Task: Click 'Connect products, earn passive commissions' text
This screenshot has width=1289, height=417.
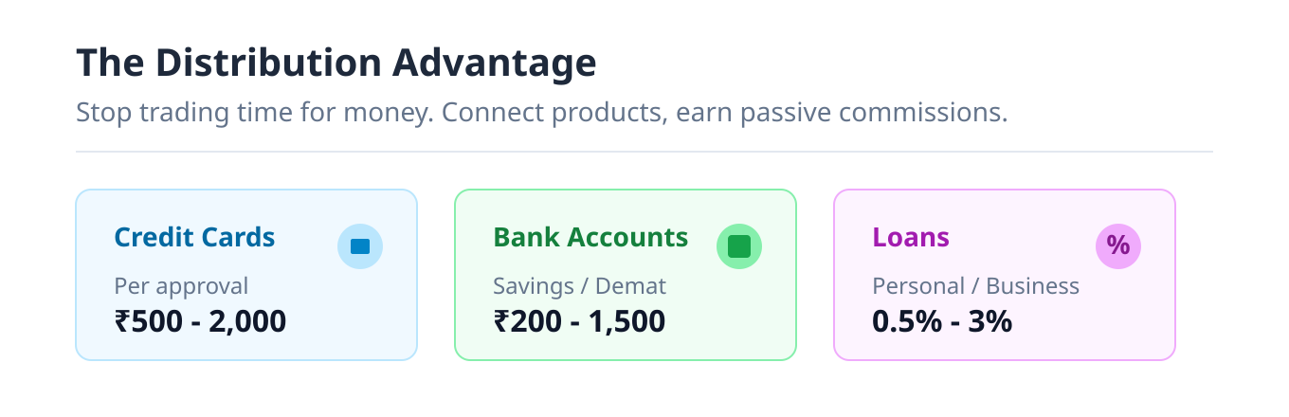Action: click(x=725, y=113)
